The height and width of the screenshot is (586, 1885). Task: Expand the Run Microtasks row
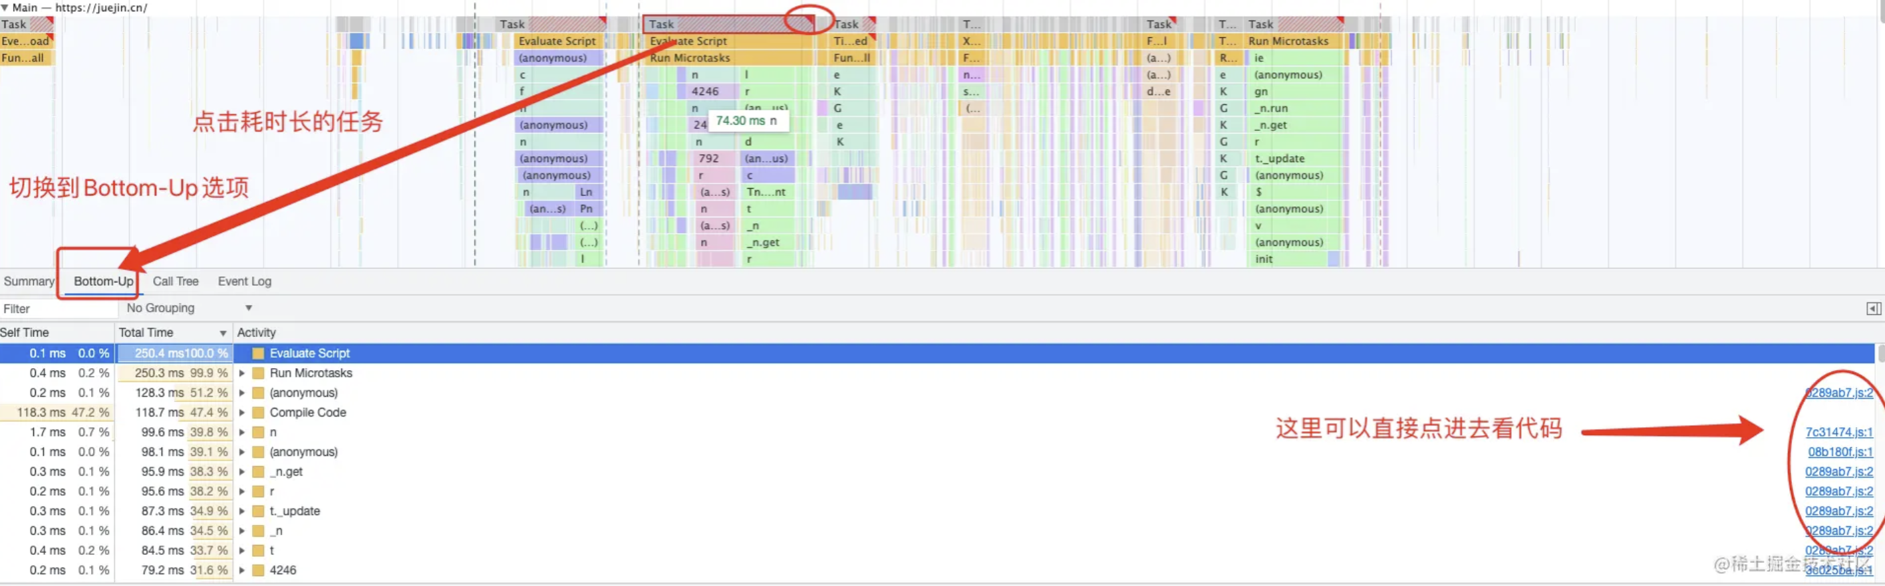pos(241,373)
